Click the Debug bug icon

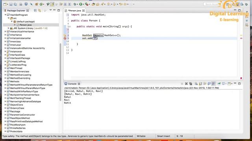click(x=75, y=4)
